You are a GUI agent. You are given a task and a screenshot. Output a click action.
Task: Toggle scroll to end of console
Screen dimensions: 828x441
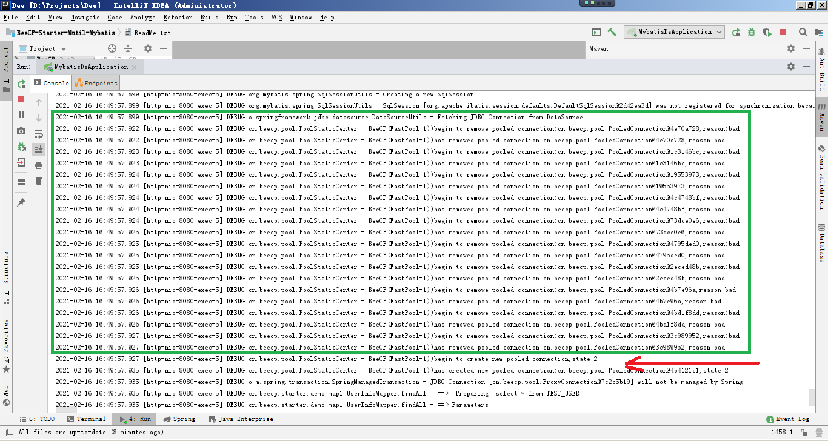pos(39,149)
